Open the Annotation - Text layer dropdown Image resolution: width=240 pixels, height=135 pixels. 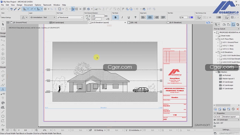click(x=42, y=17)
